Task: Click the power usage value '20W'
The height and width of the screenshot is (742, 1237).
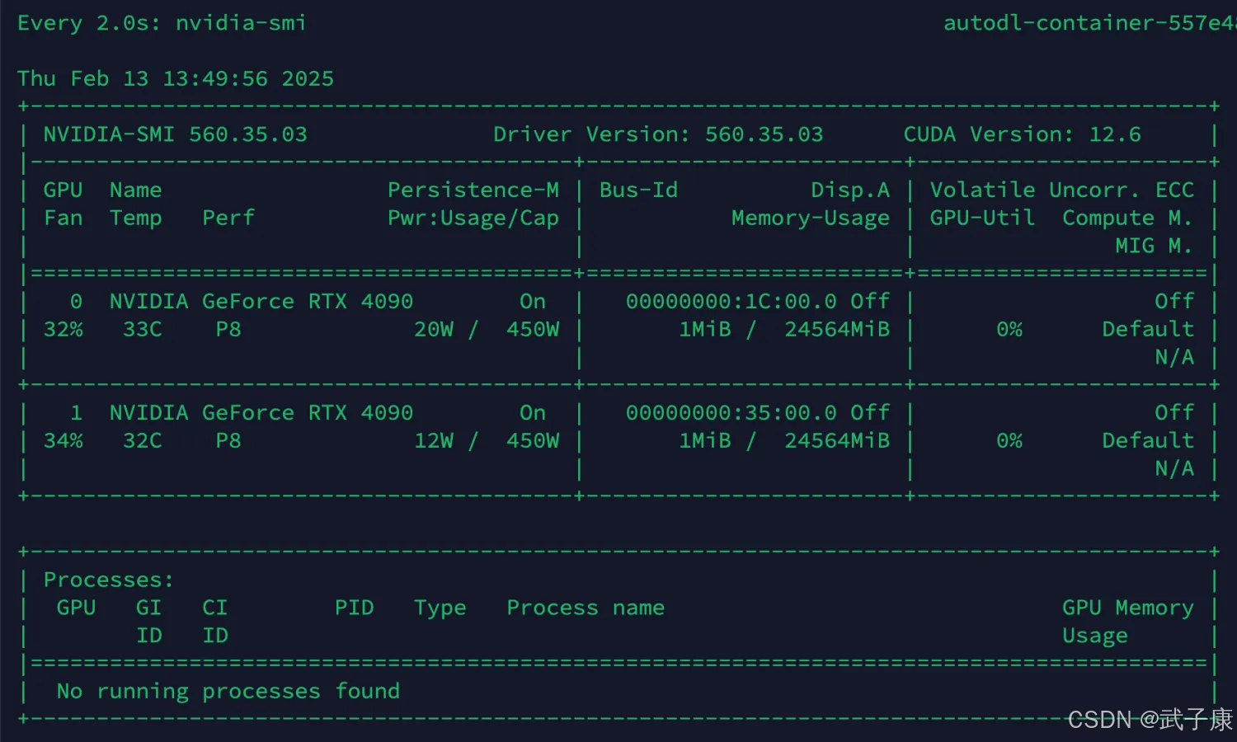Action: pos(434,330)
